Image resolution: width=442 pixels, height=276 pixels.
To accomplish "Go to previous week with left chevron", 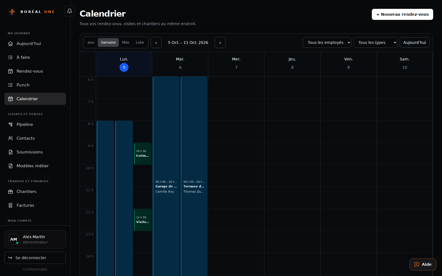I will 156,43.
